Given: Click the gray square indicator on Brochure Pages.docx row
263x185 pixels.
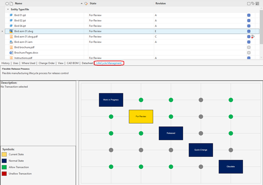Looking at the screenshot, I should pos(249,53).
